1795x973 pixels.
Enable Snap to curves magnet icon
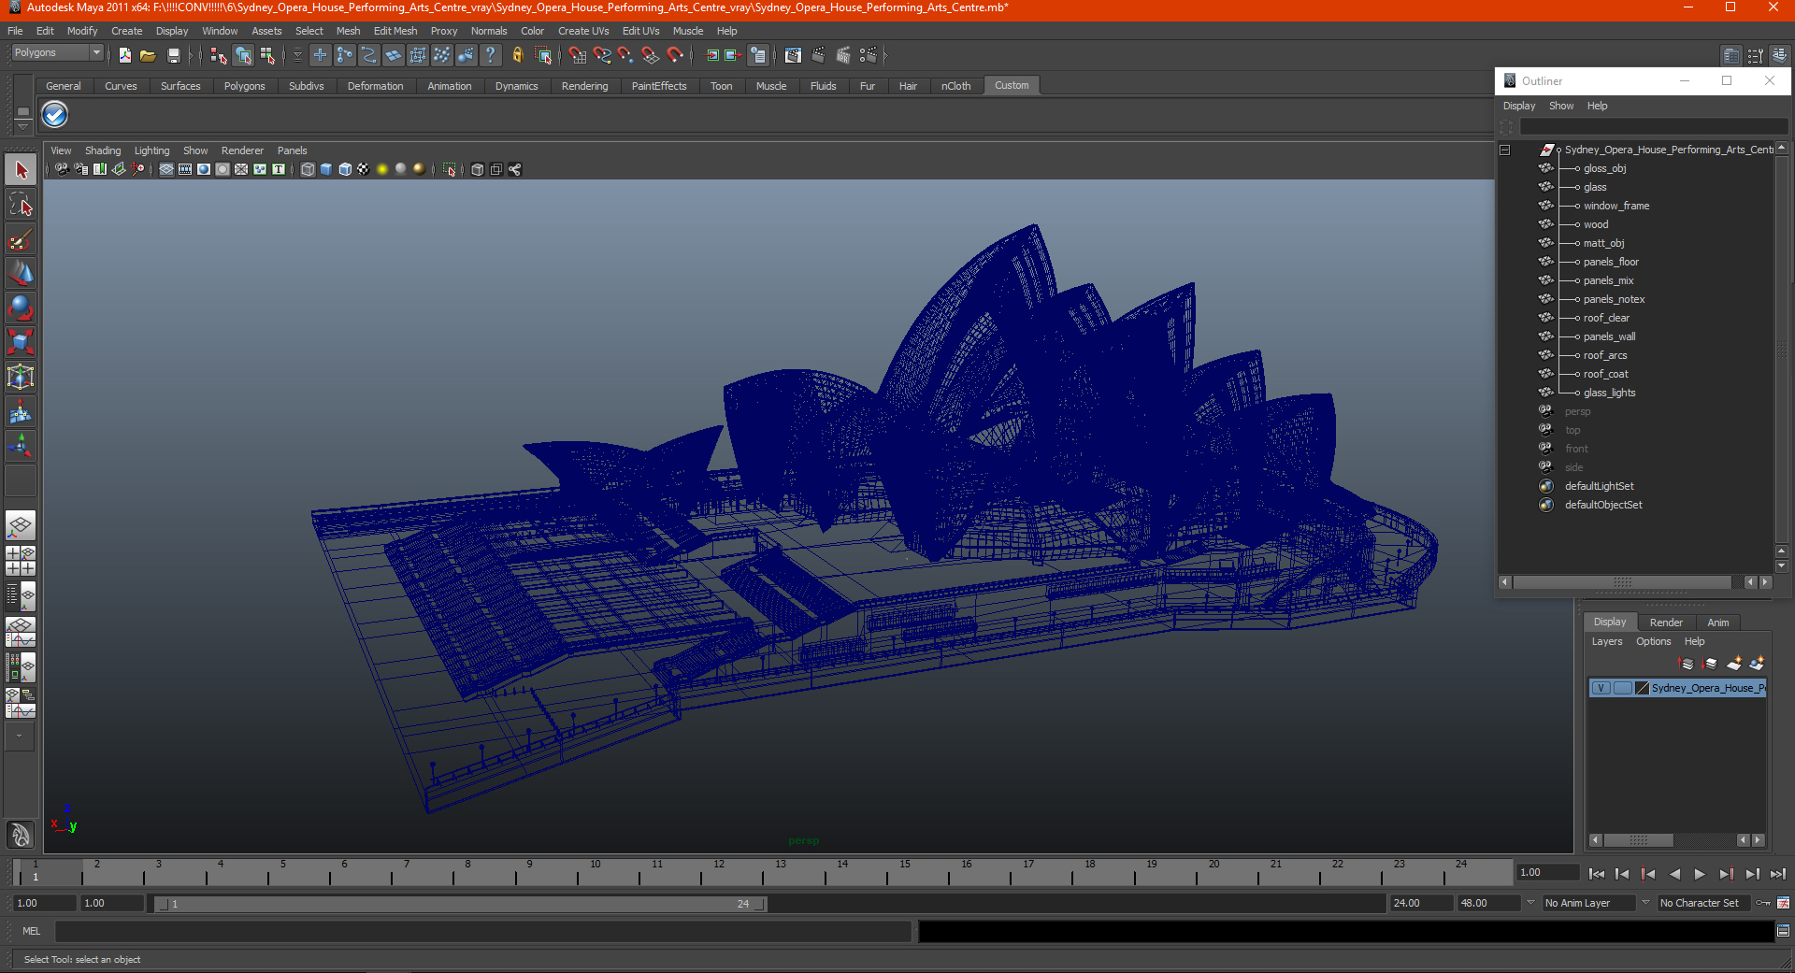[601, 56]
